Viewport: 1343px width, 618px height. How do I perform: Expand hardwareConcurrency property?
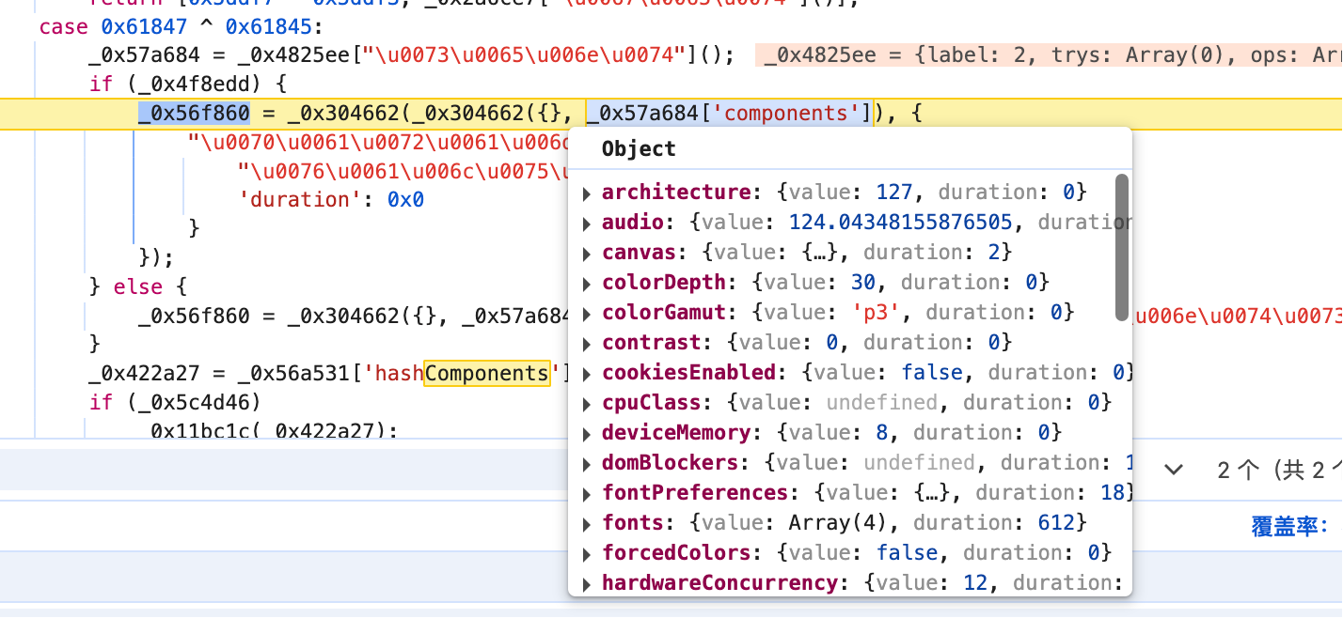[x=587, y=584]
